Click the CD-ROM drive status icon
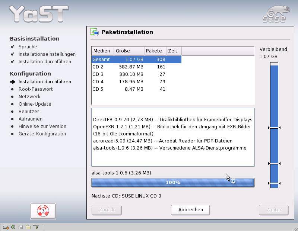The height and width of the screenshot is (231, 298). click(13, 227)
